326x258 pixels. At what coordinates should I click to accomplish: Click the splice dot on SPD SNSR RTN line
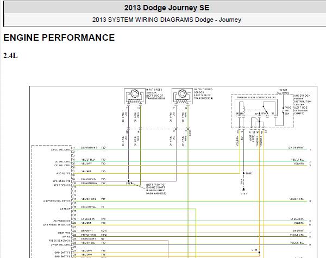tap(128, 181)
